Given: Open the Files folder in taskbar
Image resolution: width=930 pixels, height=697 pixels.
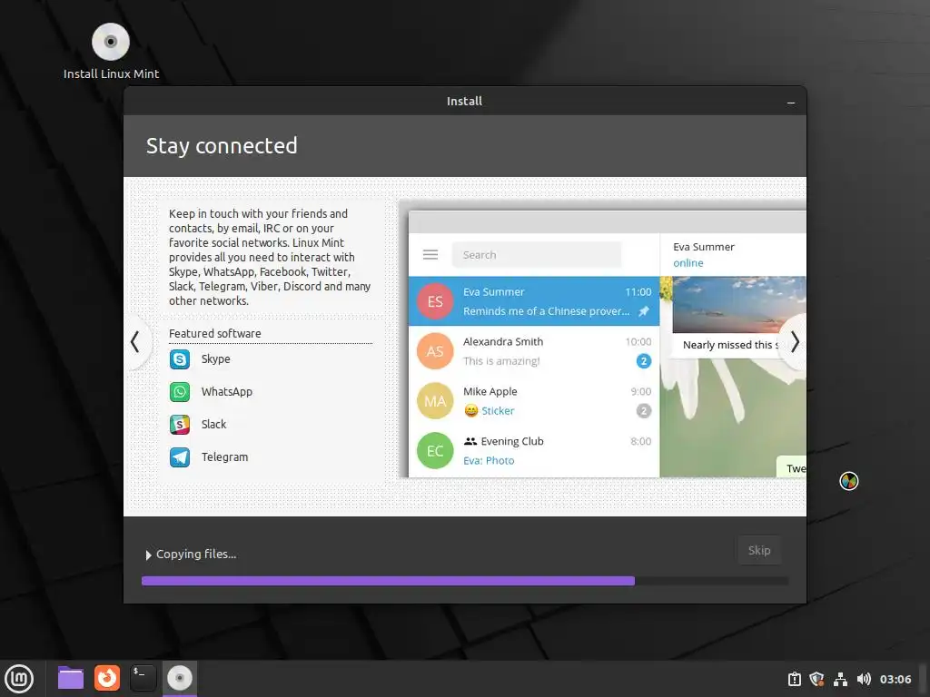Looking at the screenshot, I should click(71, 678).
